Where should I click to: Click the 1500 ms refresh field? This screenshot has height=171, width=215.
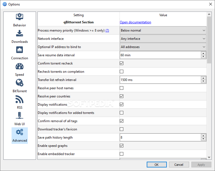(x=160, y=80)
